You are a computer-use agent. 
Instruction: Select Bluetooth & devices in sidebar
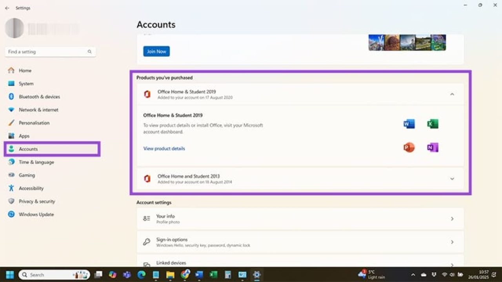click(39, 97)
